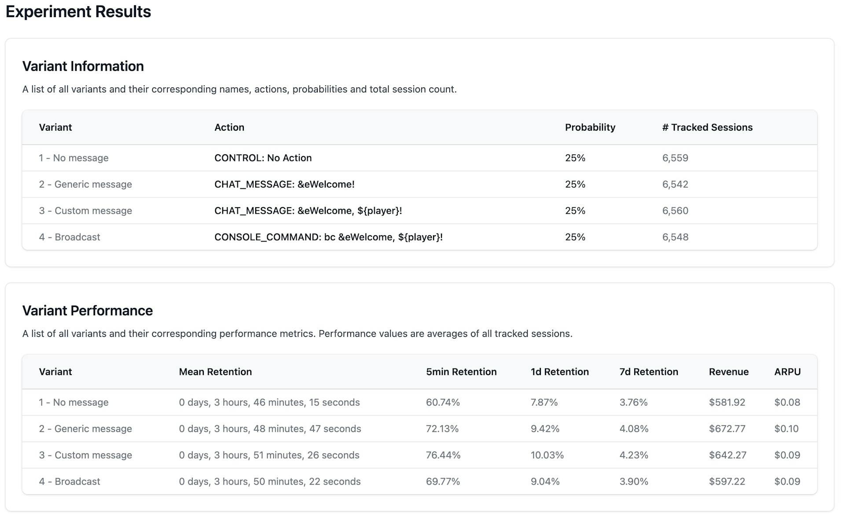The image size is (845, 522).
Task: Click tracked sessions value 6,559
Action: 675,158
